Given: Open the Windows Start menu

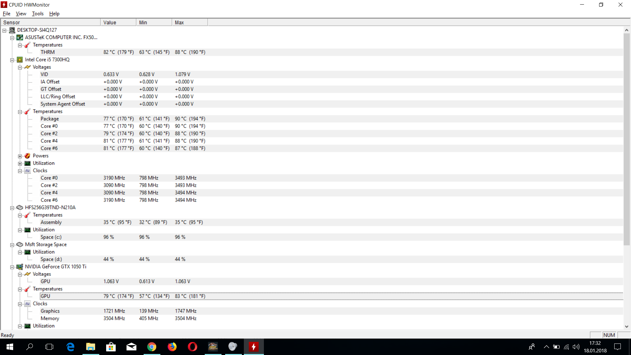Looking at the screenshot, I should [10, 347].
